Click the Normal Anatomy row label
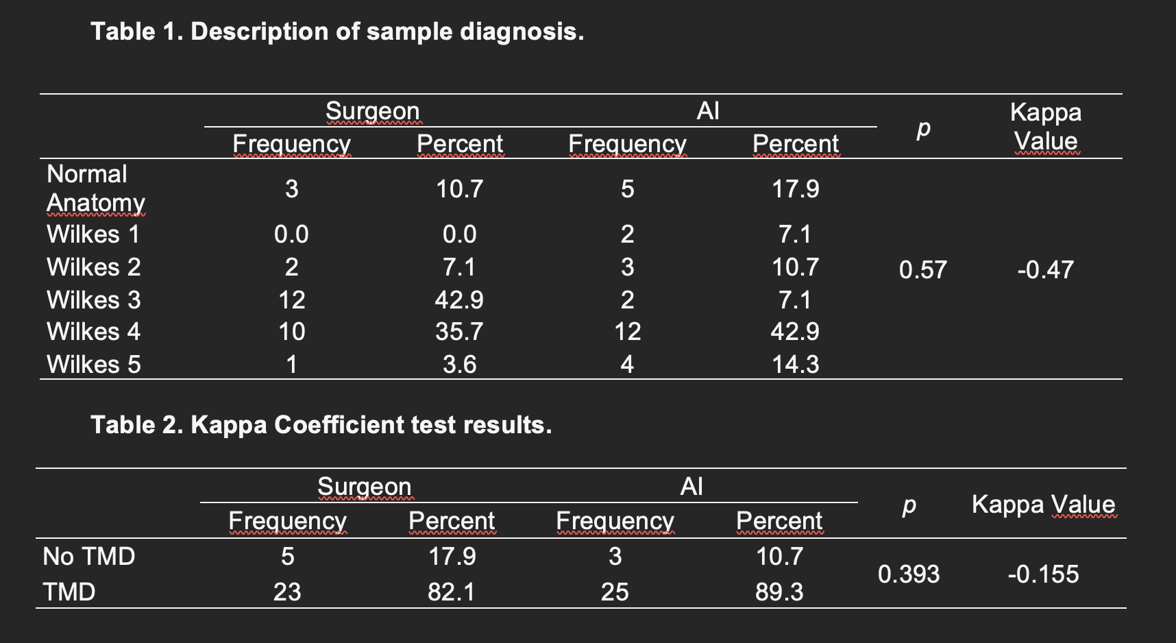This screenshot has height=643, width=1176. 95,189
